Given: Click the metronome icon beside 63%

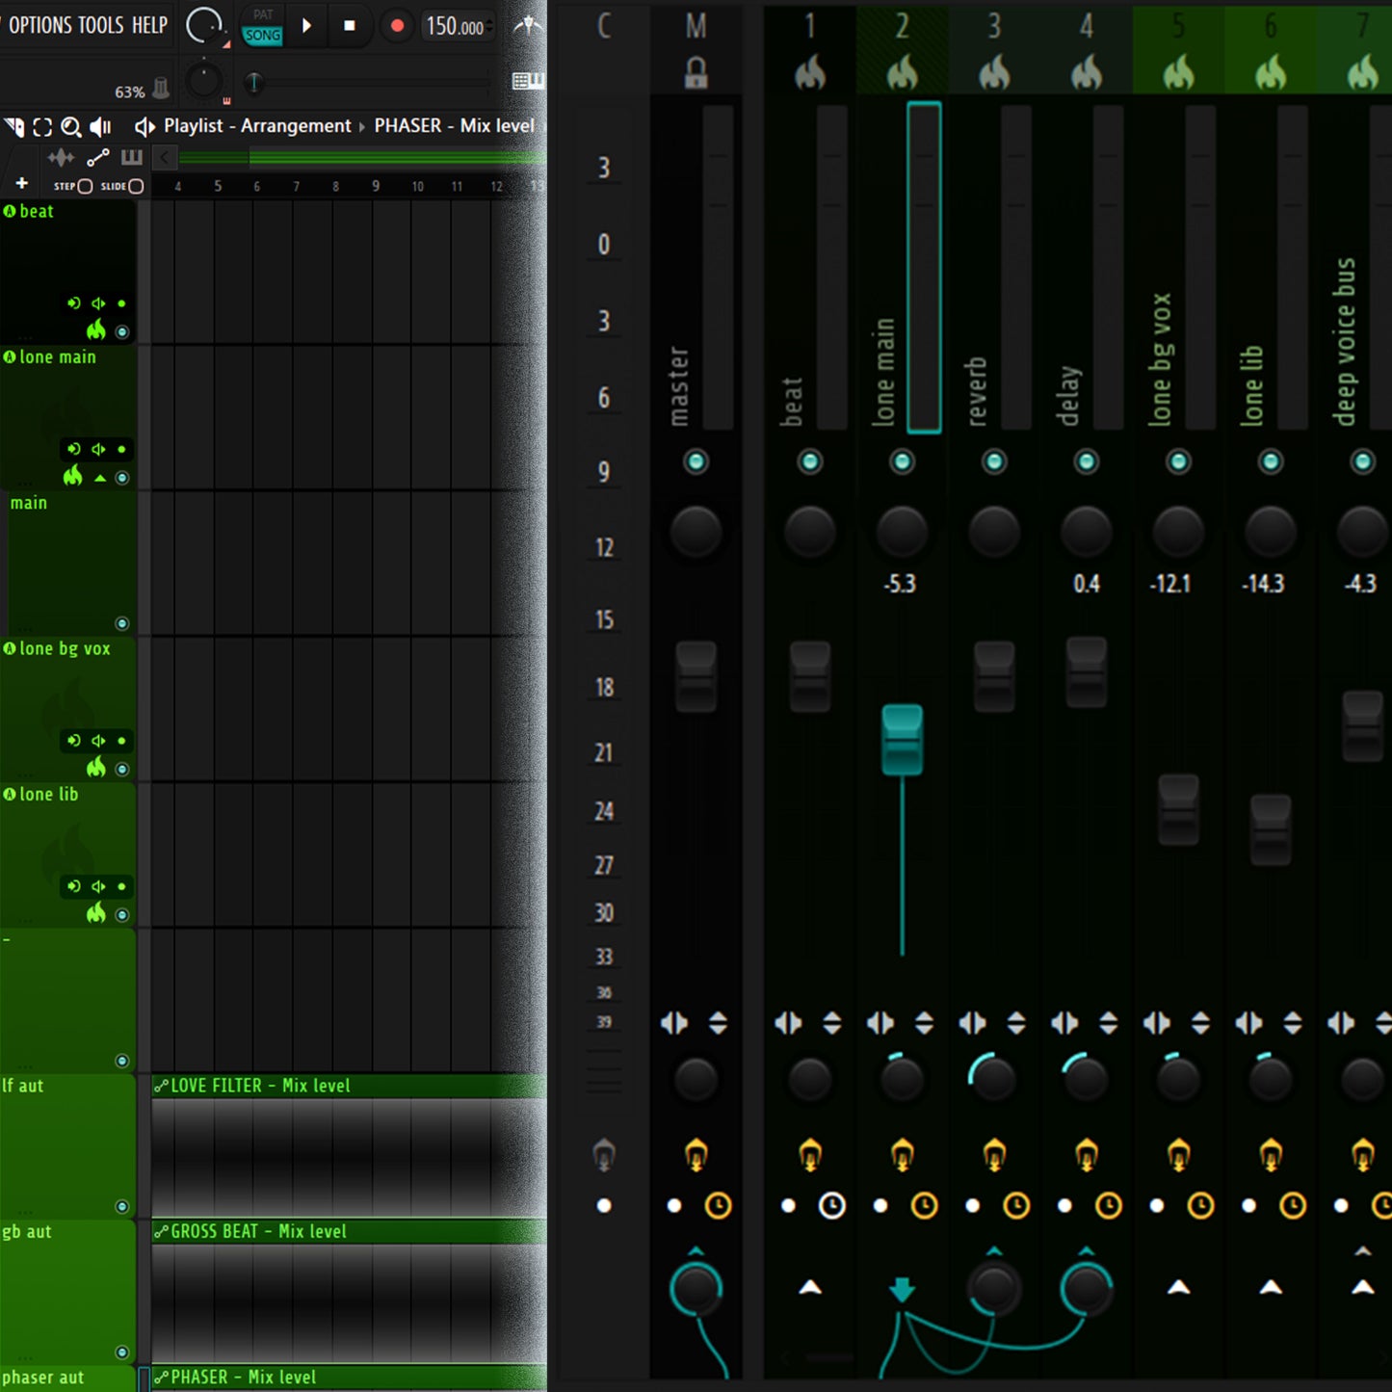Looking at the screenshot, I should click(x=162, y=89).
